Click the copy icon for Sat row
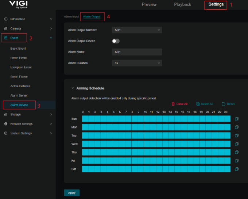The image size is (248, 199). coord(237,169)
